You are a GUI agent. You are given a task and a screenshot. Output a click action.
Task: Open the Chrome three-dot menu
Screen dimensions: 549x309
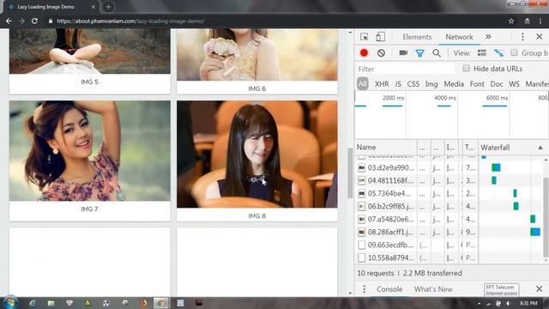[540, 21]
